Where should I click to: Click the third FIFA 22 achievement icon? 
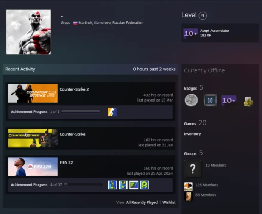(x=134, y=185)
